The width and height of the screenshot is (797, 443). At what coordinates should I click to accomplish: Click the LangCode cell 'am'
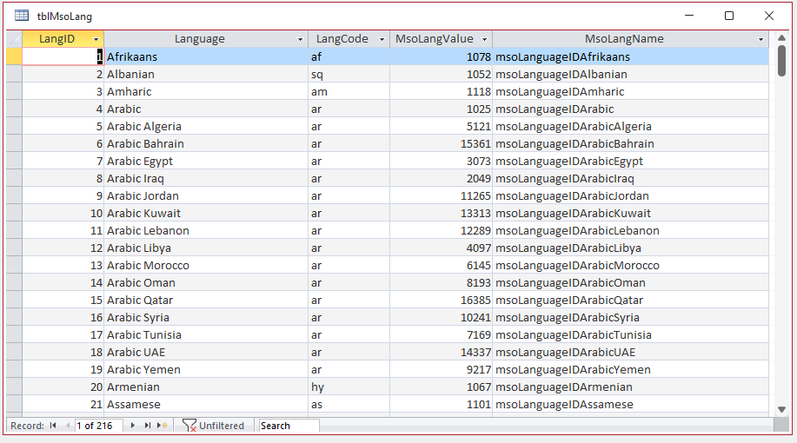(349, 91)
